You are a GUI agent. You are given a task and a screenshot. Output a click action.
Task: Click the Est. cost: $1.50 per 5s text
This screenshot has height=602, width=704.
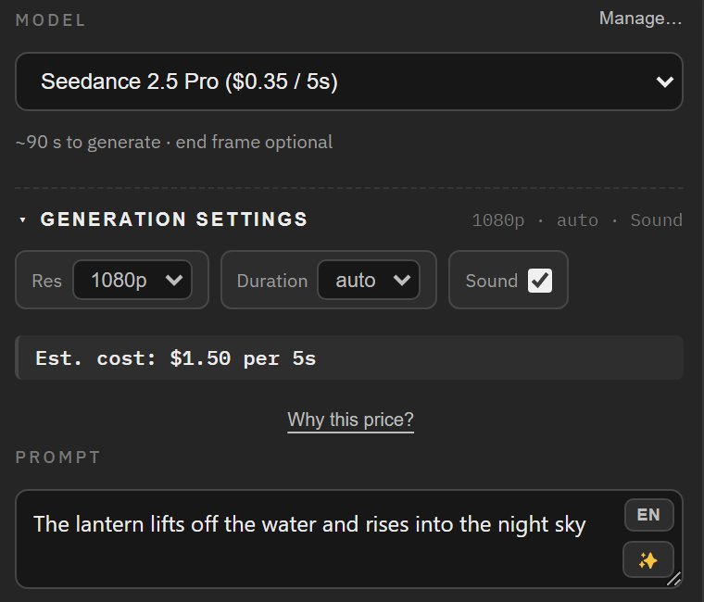click(x=176, y=358)
